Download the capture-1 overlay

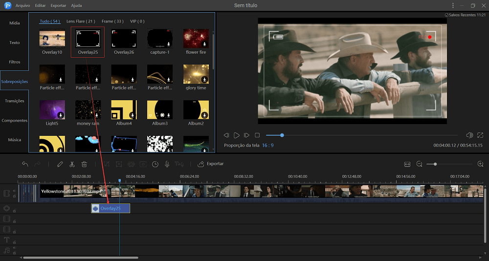pyautogui.click(x=168, y=44)
